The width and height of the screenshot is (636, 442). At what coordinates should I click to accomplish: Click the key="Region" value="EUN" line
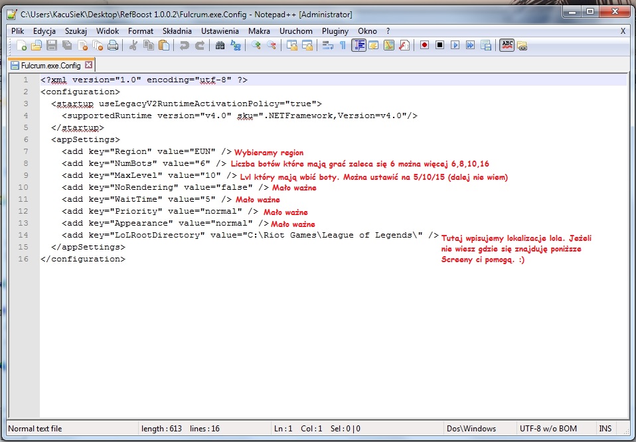tap(147, 151)
